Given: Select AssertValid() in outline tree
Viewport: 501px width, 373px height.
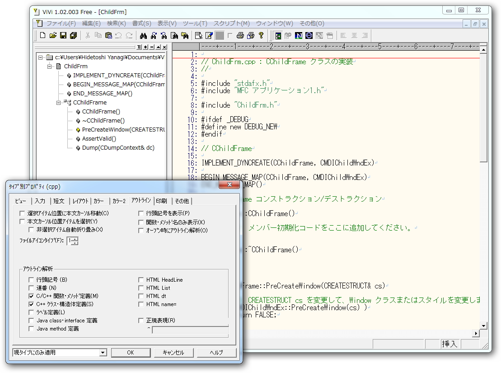Looking at the screenshot, I should (x=99, y=138).
